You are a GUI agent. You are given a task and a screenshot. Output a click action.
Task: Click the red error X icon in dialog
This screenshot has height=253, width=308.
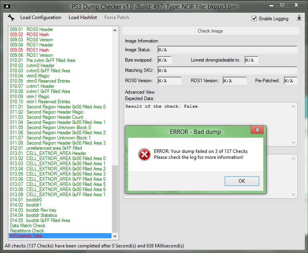coord(144,154)
